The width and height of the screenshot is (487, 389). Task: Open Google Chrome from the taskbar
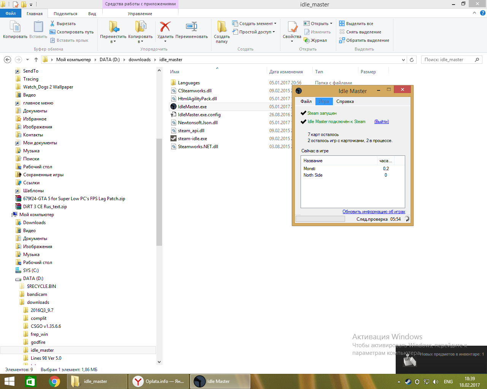pyautogui.click(x=54, y=381)
